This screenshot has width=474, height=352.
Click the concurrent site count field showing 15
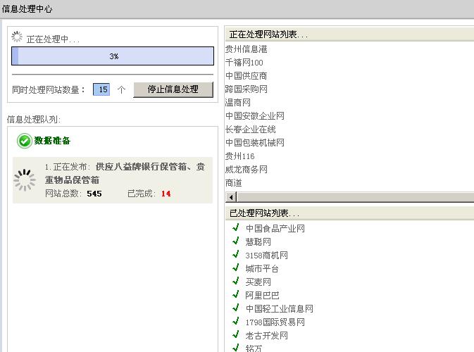click(x=101, y=89)
